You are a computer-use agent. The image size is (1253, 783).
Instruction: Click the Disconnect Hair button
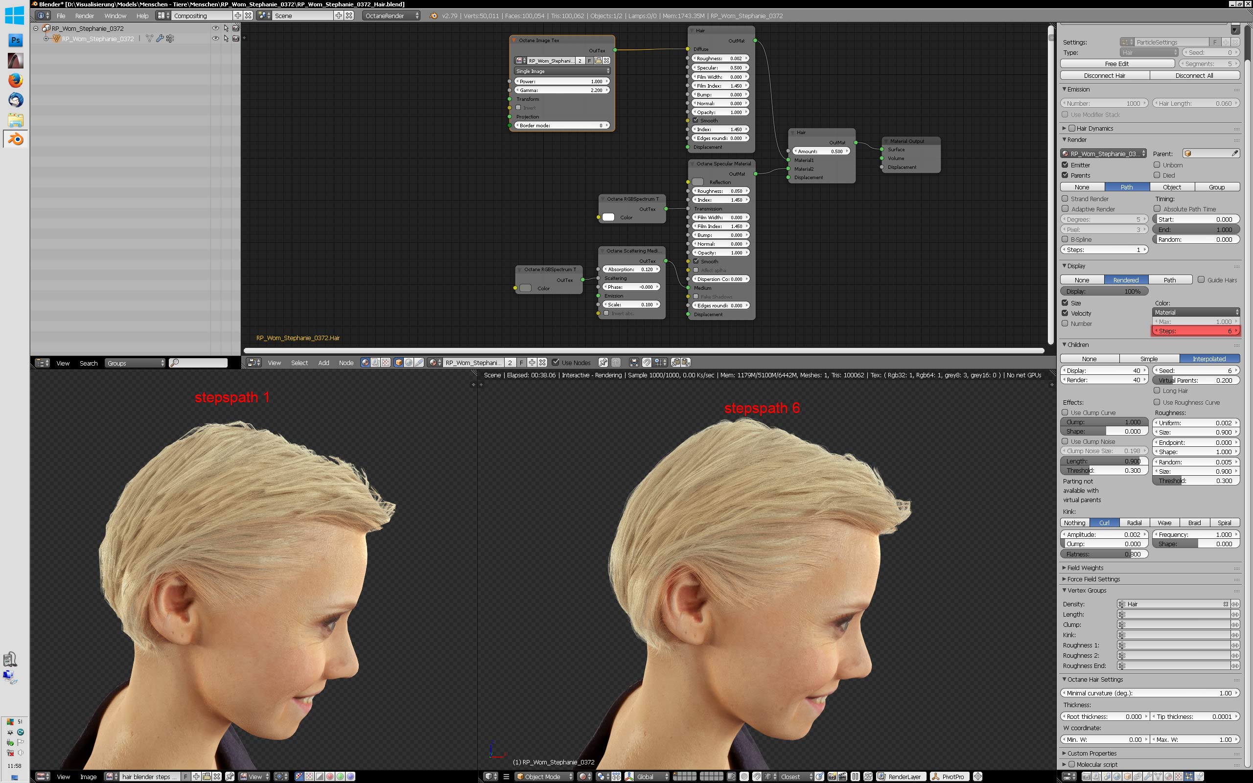coord(1104,75)
